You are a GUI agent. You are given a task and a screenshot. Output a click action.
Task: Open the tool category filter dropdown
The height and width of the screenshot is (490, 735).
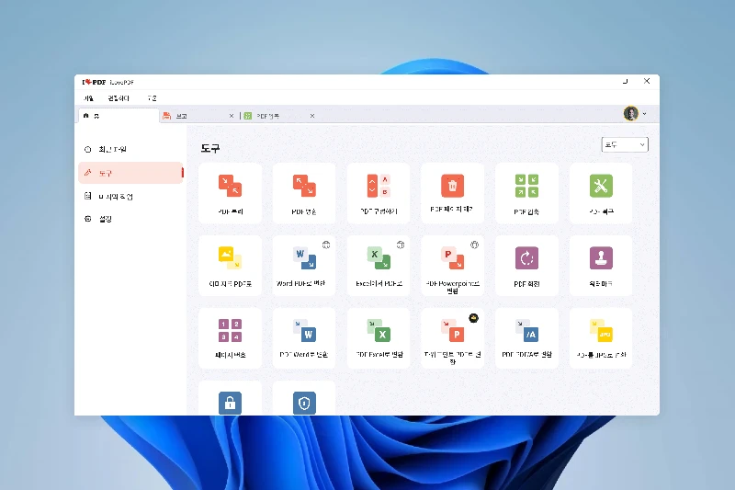(x=625, y=145)
